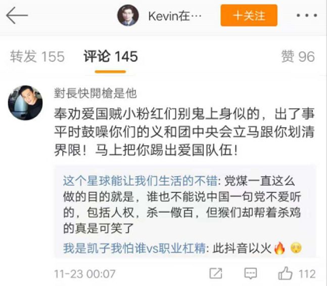Image resolution: width=327 pixels, height=286 pixels.
Task: Open the replier link 我是凯子我怕谁vs职业杠精
Action: (134, 249)
